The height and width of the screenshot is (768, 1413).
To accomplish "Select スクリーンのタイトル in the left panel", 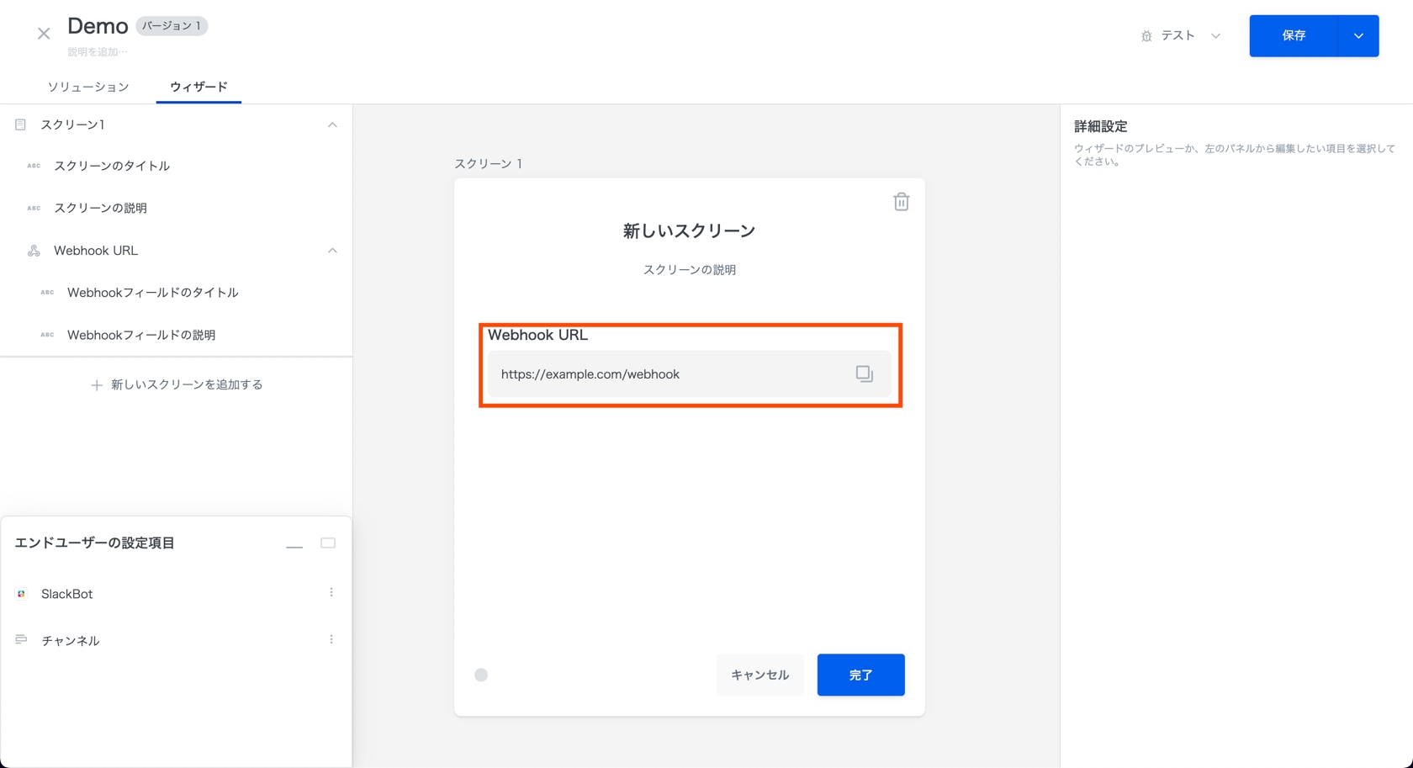I will [112, 166].
